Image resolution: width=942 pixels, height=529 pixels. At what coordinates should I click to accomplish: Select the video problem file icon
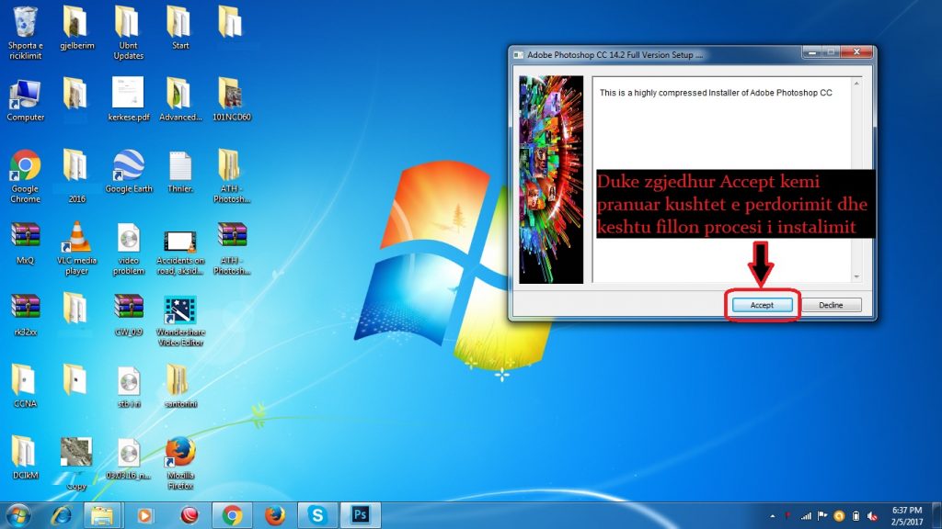coord(129,248)
